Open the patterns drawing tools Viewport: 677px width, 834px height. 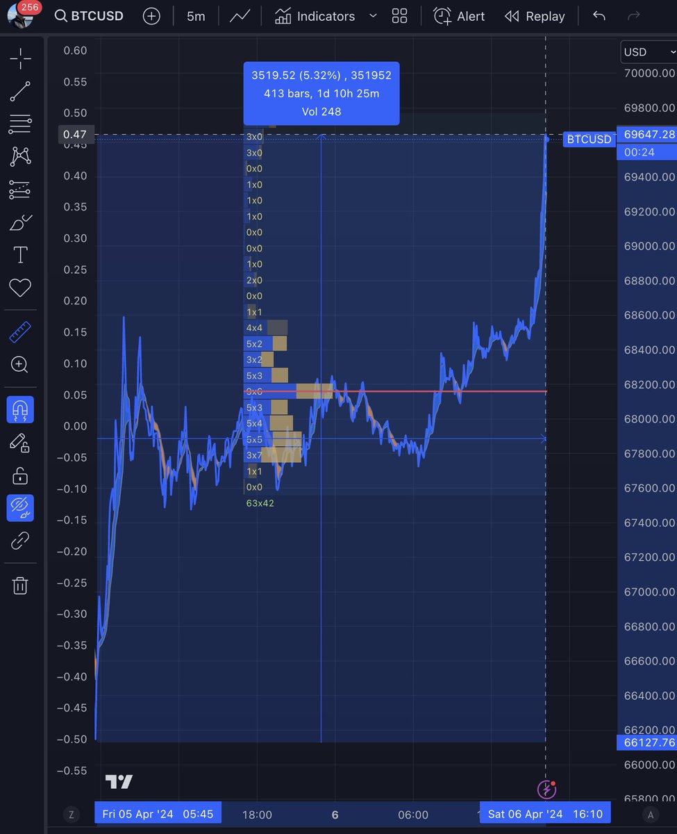tap(20, 156)
